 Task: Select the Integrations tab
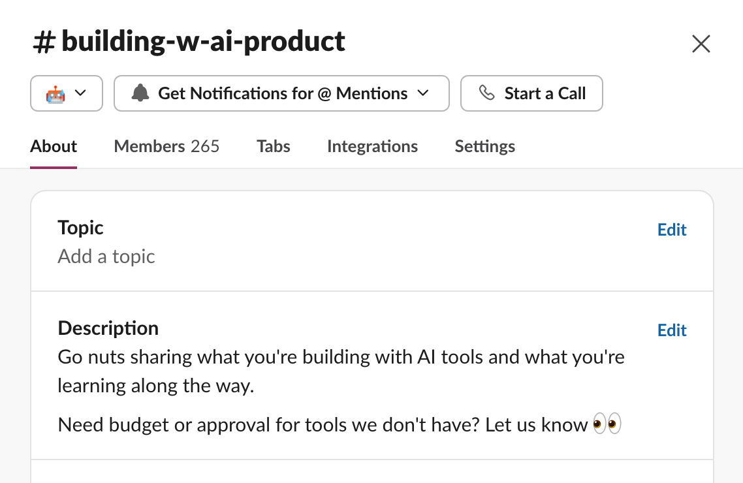click(372, 146)
